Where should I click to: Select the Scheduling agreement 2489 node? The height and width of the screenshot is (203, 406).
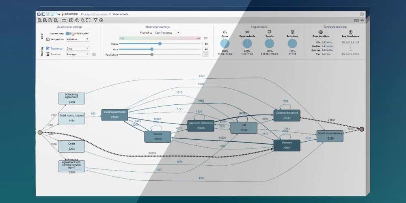[72, 98]
